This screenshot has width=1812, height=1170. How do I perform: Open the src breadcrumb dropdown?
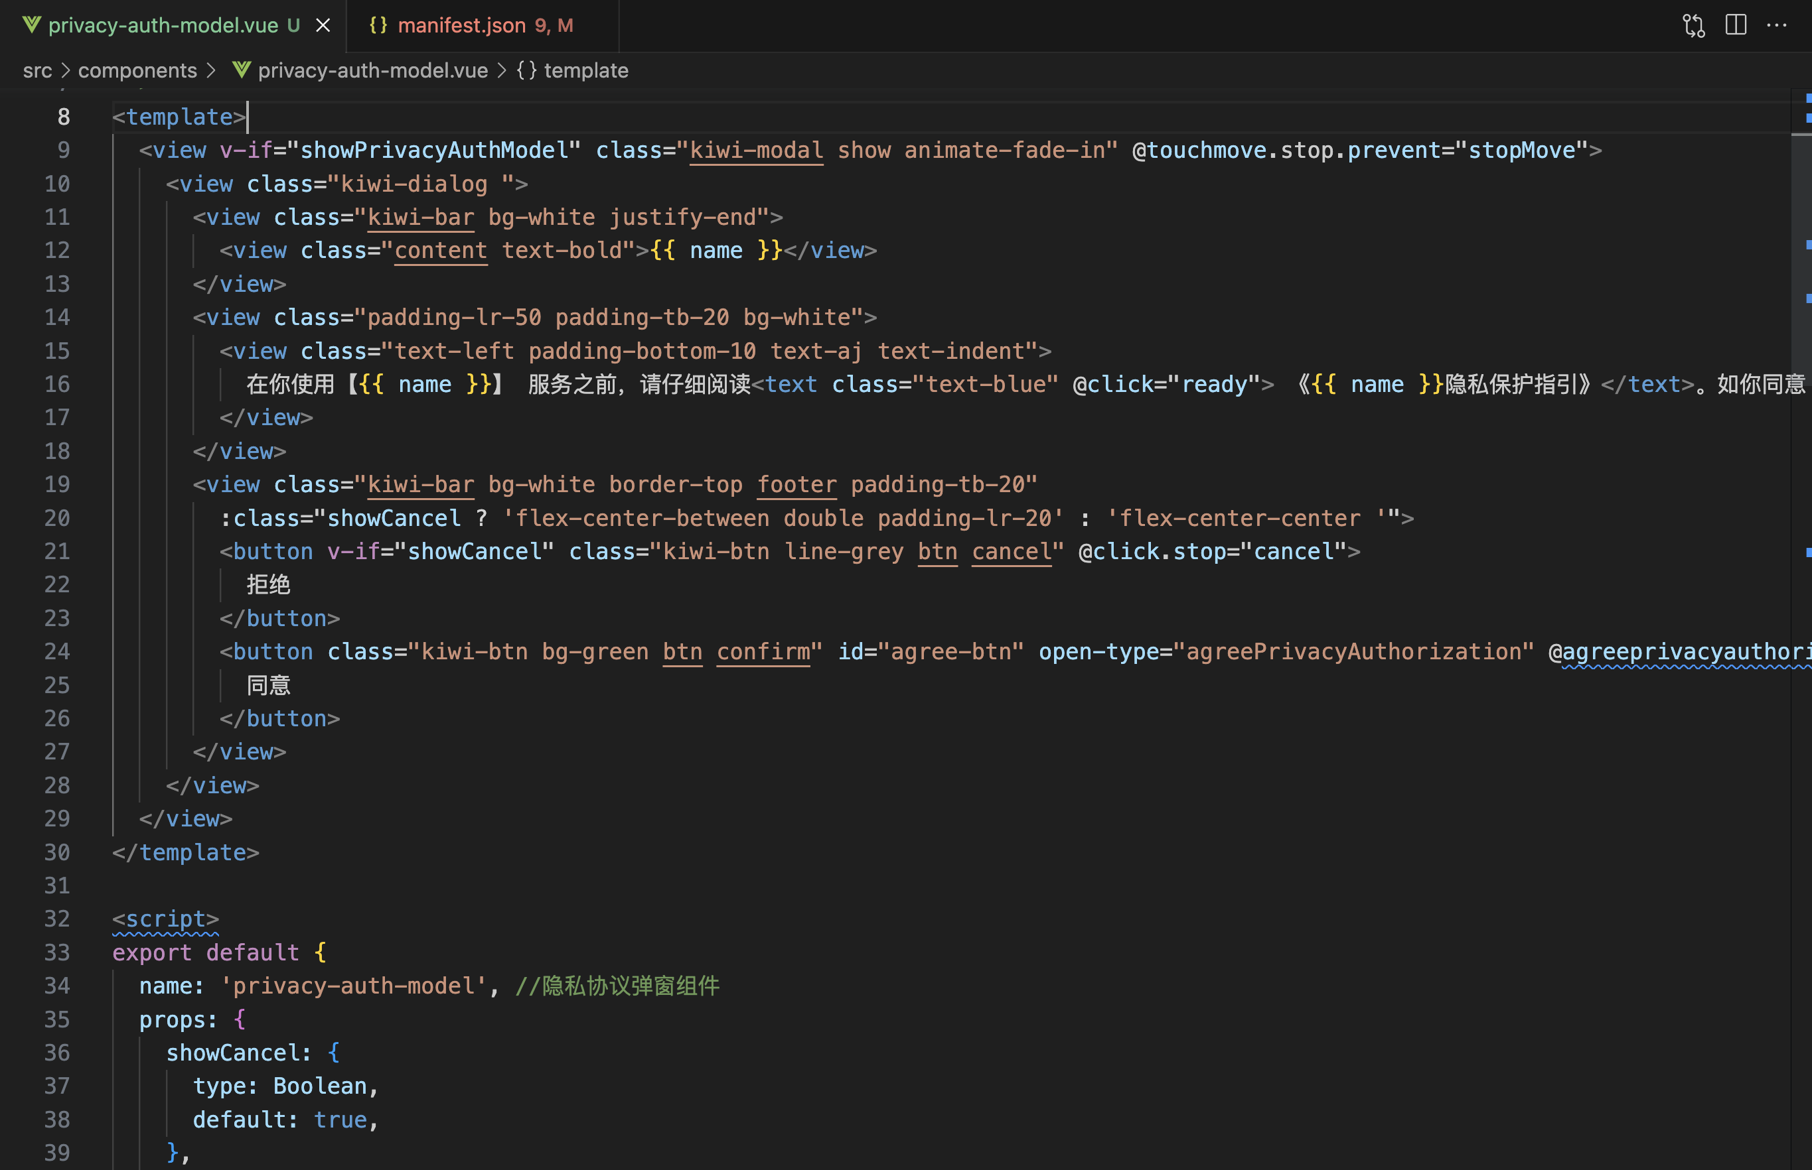(37, 71)
